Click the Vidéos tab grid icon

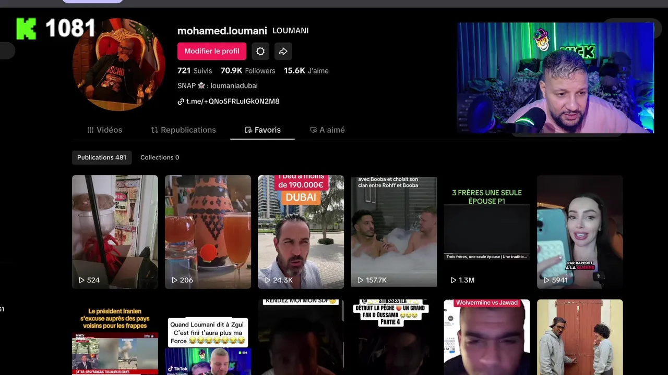click(x=90, y=130)
